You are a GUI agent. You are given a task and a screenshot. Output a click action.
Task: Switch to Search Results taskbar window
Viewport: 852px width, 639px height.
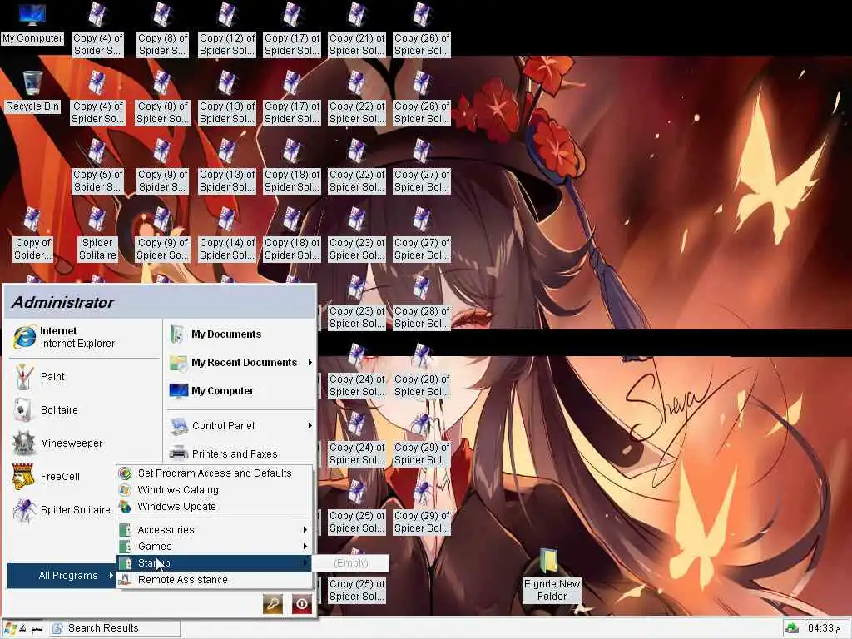point(115,628)
